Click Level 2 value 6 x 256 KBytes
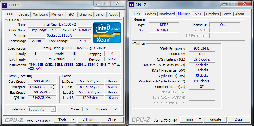This screenshot has height=126, width=254. pos(90,92)
